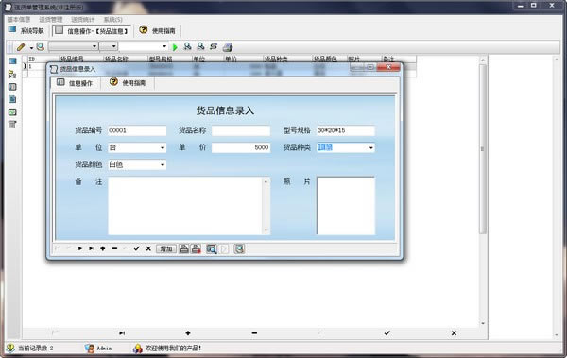Click the plus add record icon in dialog
The image size is (567, 358).
[x=103, y=248]
